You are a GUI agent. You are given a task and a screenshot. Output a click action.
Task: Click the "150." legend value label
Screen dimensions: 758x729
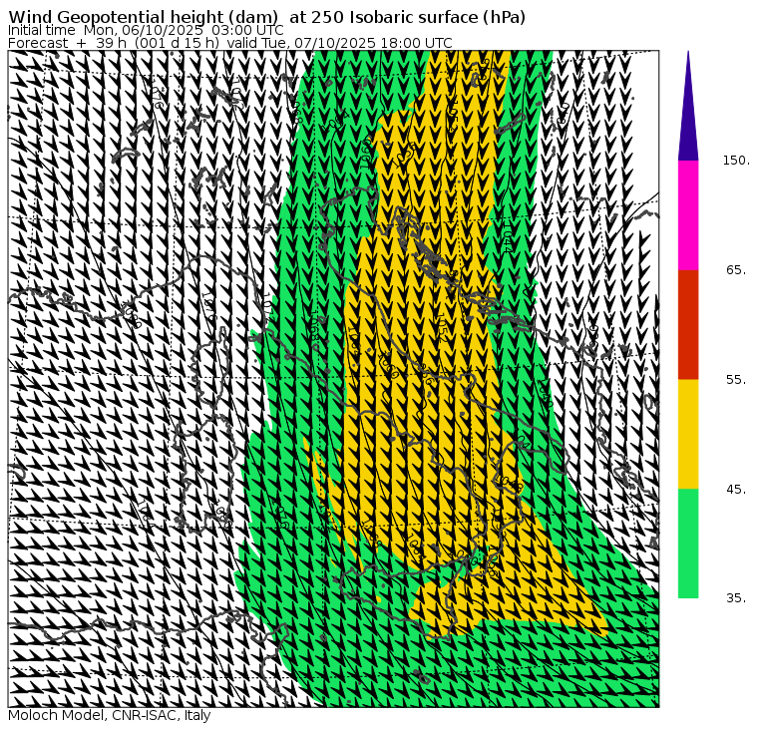pyautogui.click(x=736, y=161)
